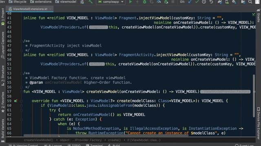Click the apply changes icon next to run
This screenshot has width=261, height=146.
pos(137,2)
